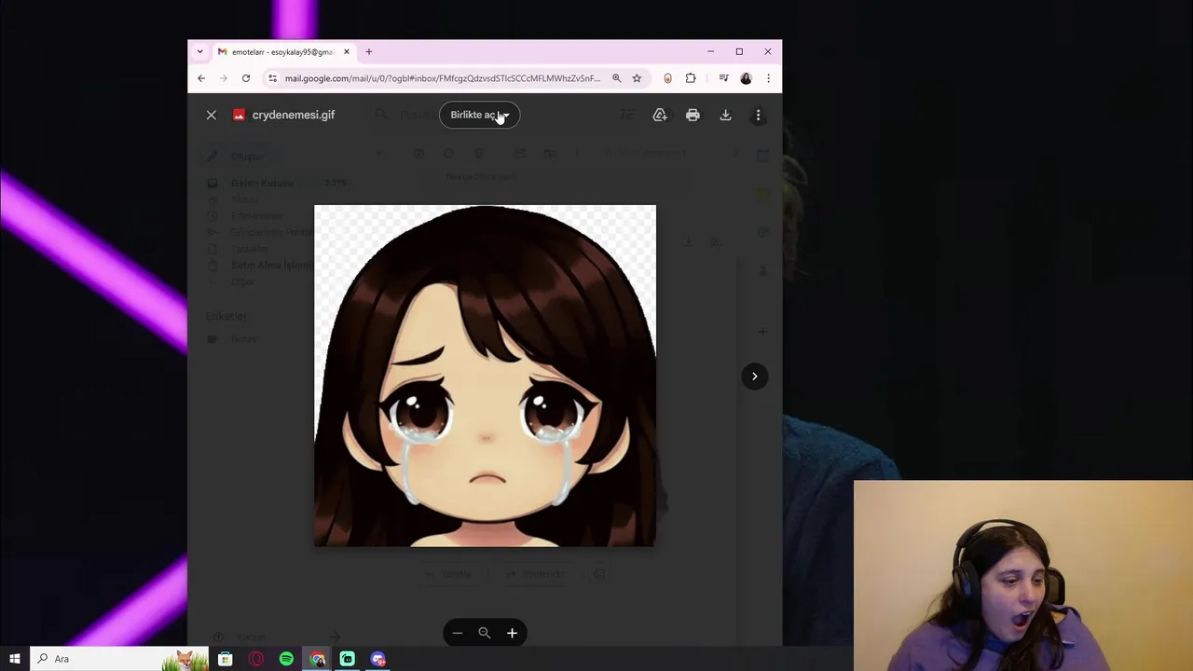Switch to Chrome in the taskbar
1193x671 pixels.
pos(318,659)
